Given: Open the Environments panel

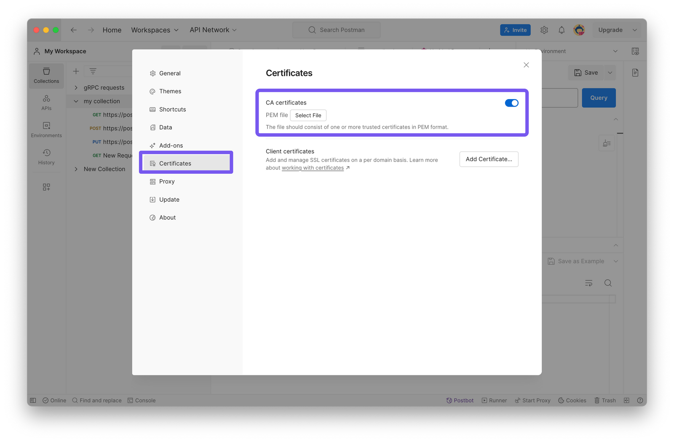Looking at the screenshot, I should (46, 129).
